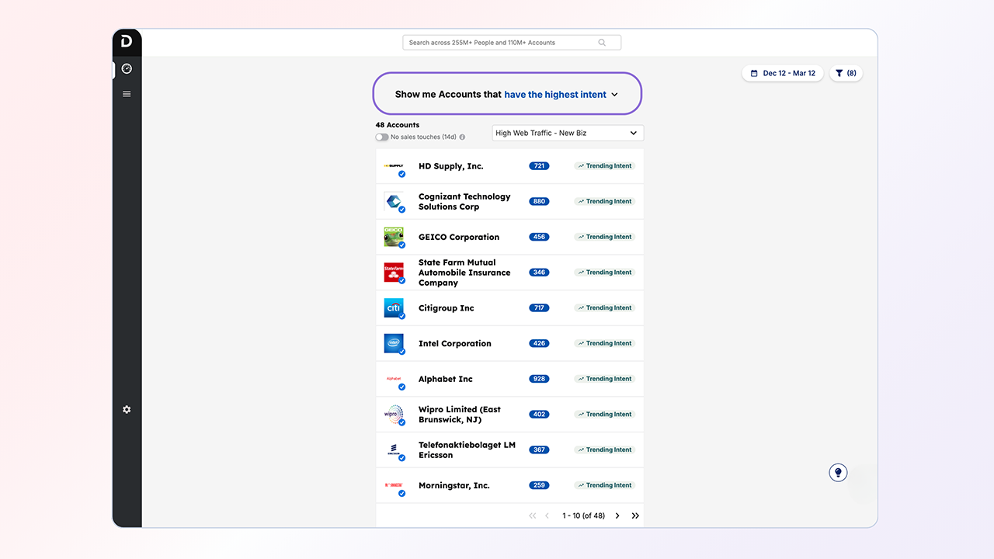The height and width of the screenshot is (559, 994).
Task: Click the 928 score badge for Alphabet
Action: click(539, 379)
